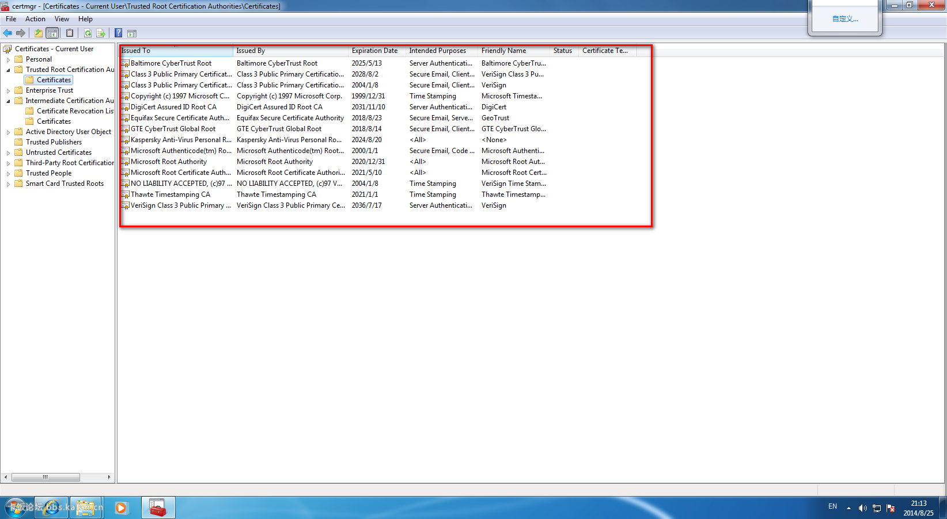947x519 pixels.
Task: Expand the Untrusted Certificates node
Action: click(x=8, y=152)
